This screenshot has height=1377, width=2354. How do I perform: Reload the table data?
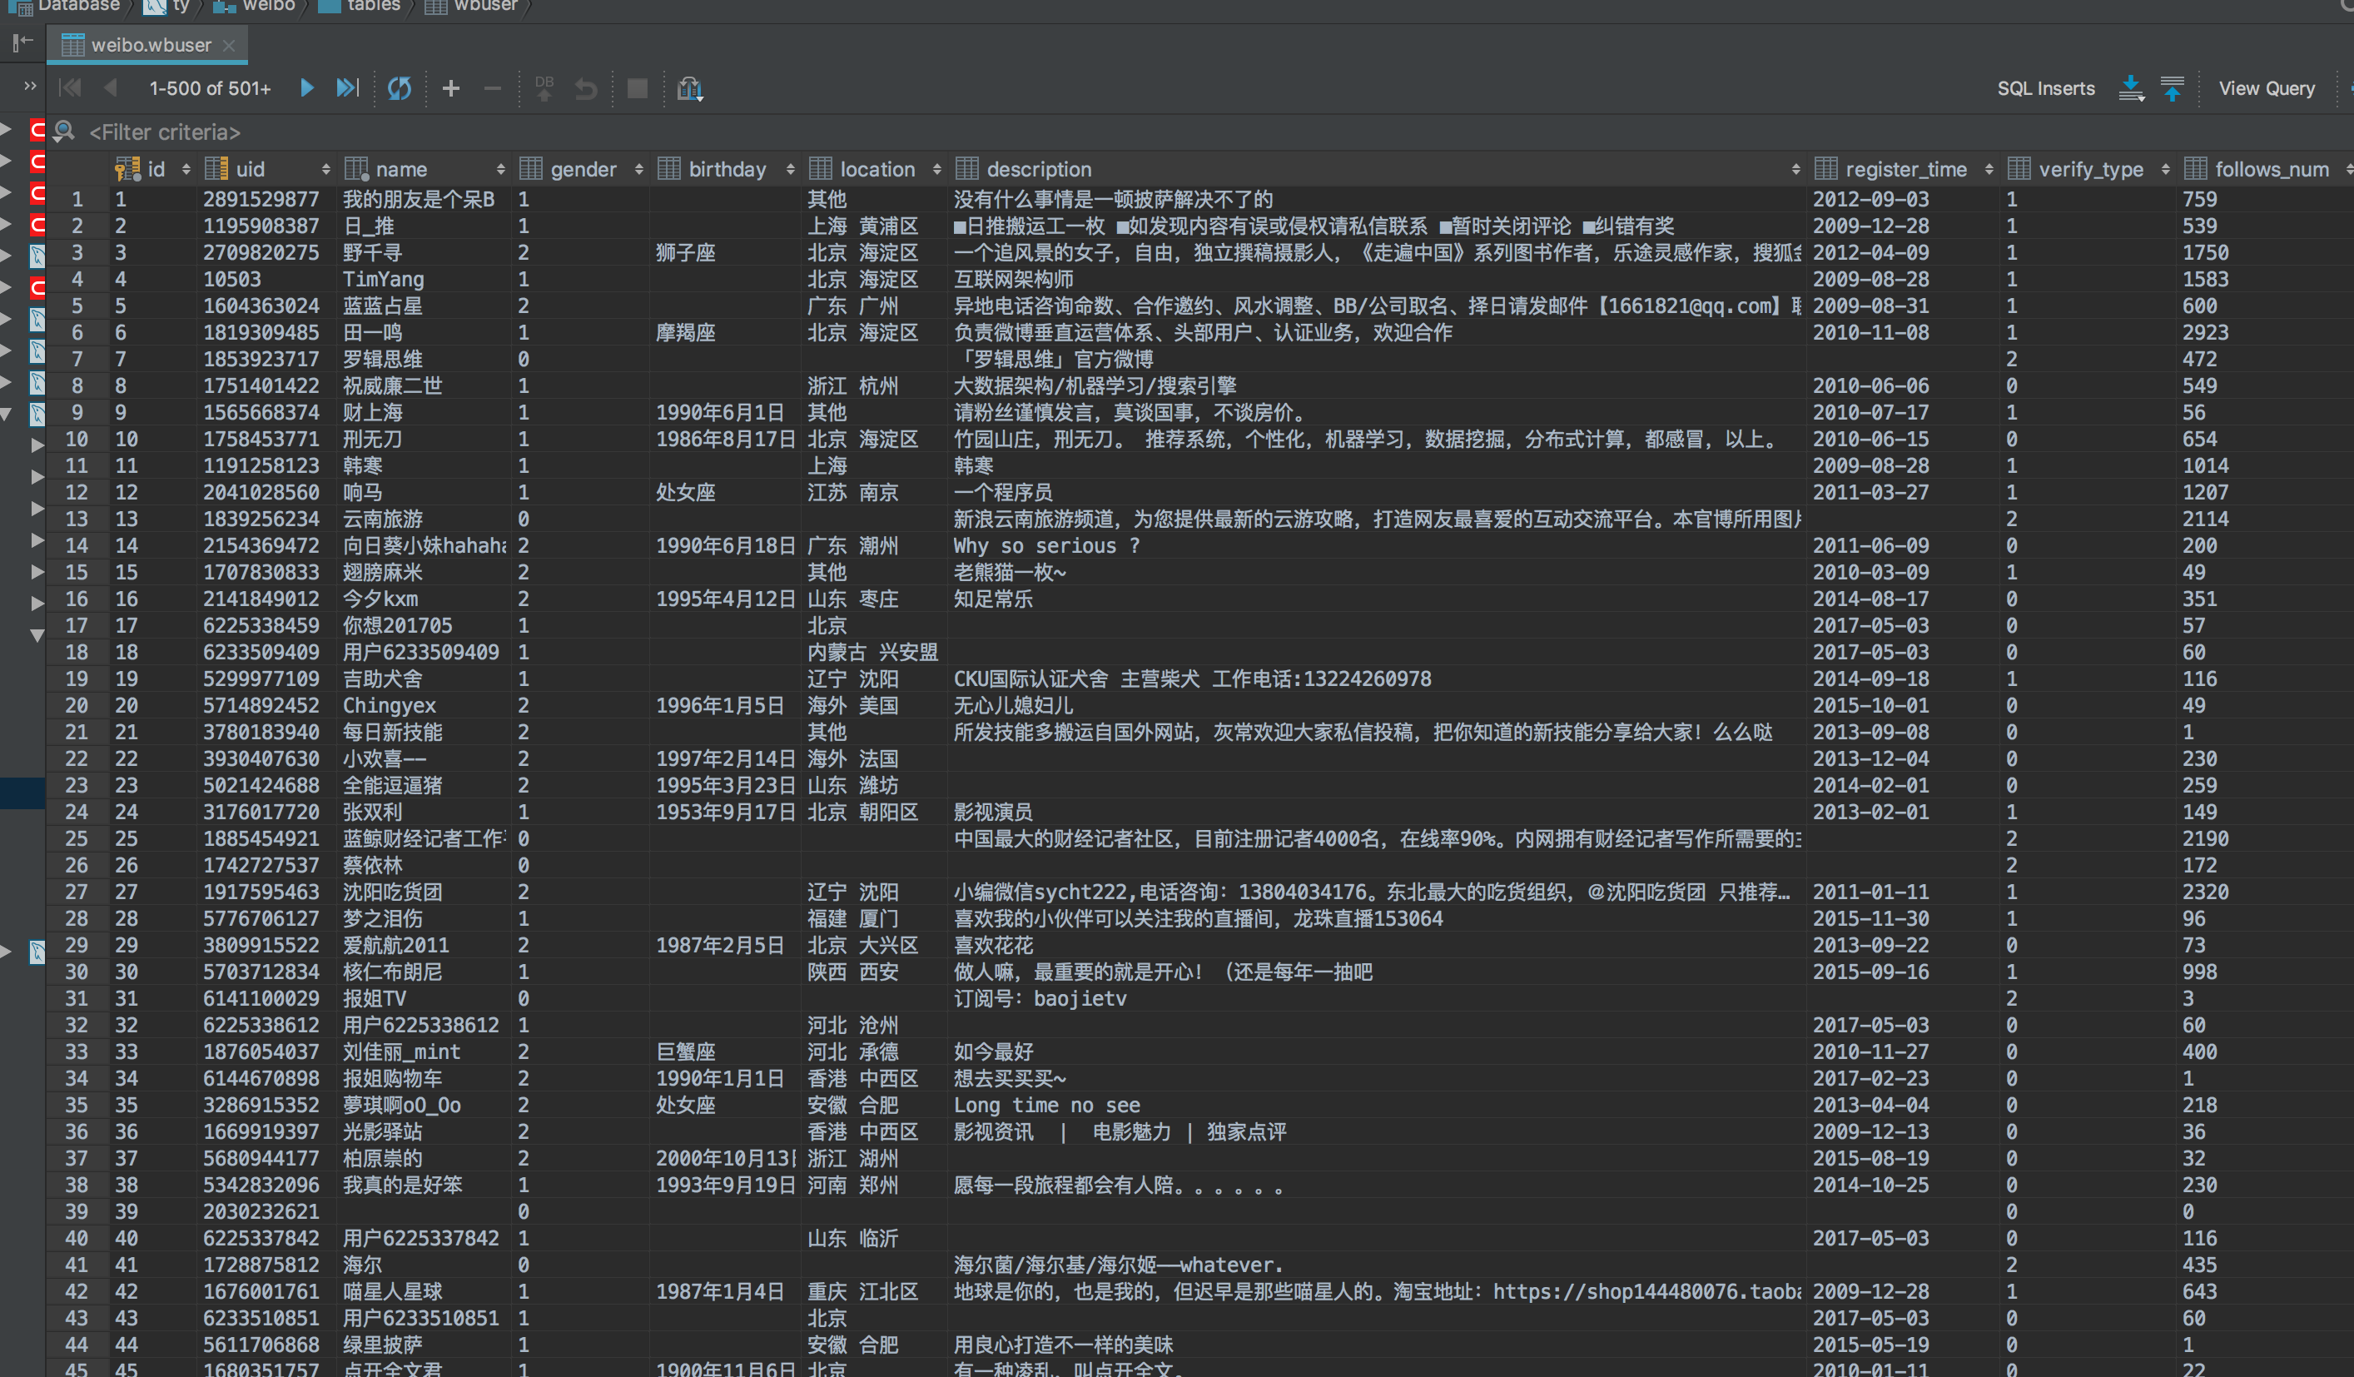400,87
